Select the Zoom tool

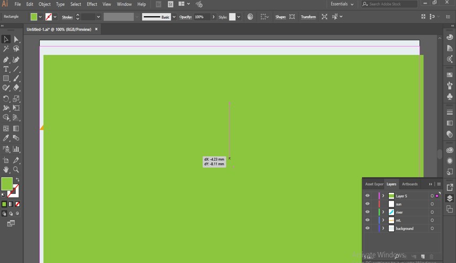16,170
